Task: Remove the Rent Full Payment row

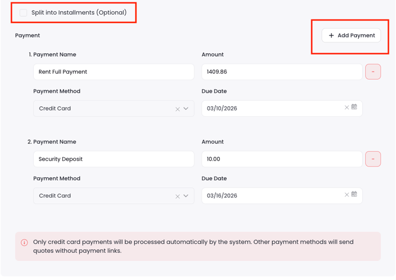Action: tap(373, 72)
